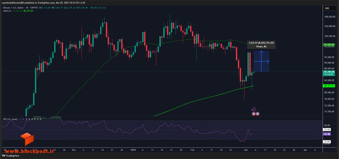
Task: Click the 90,500.00 price axis label
Action: pyautogui.click(x=329, y=63)
